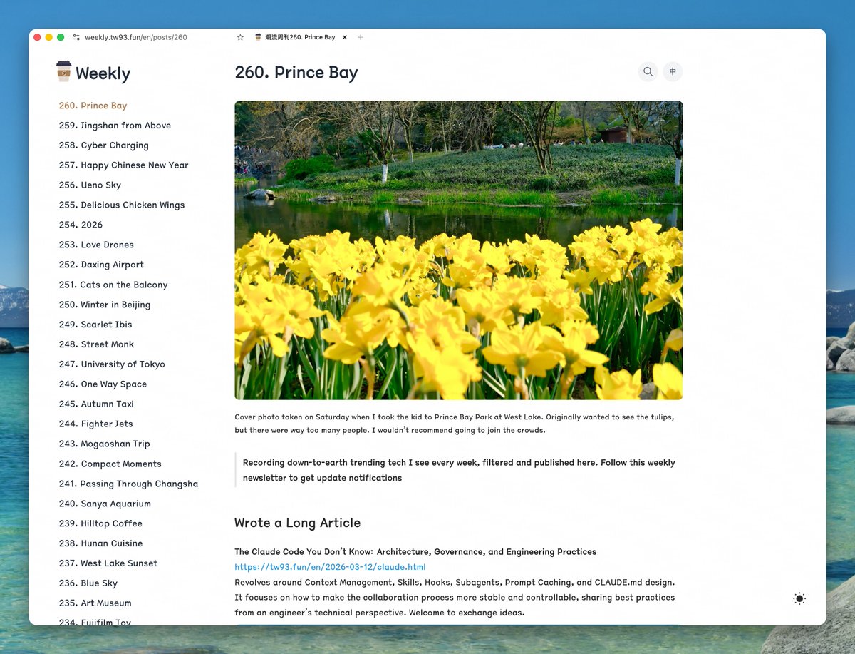Open post 249. Scarlet Ibis

[95, 325]
